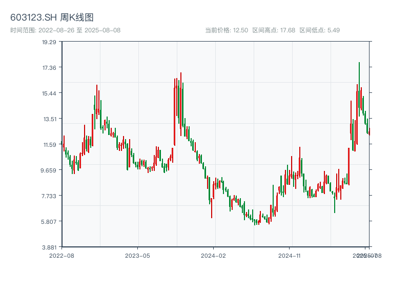Select the interval high 区间高点: 17.68
Screen dimensions: 410x308
(274, 30)
